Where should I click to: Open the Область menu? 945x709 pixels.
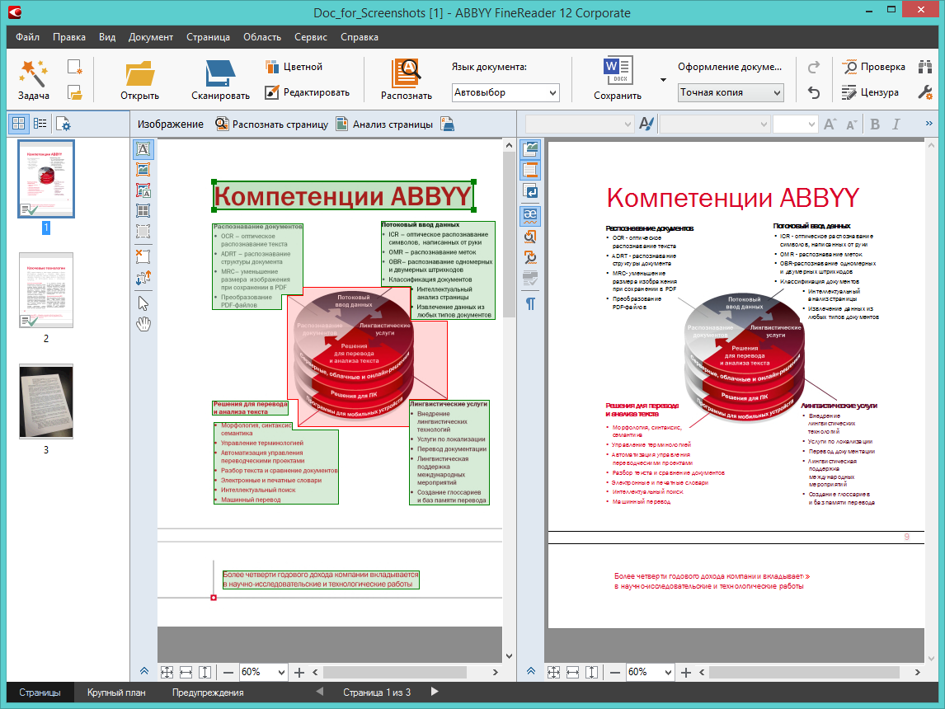(x=262, y=37)
